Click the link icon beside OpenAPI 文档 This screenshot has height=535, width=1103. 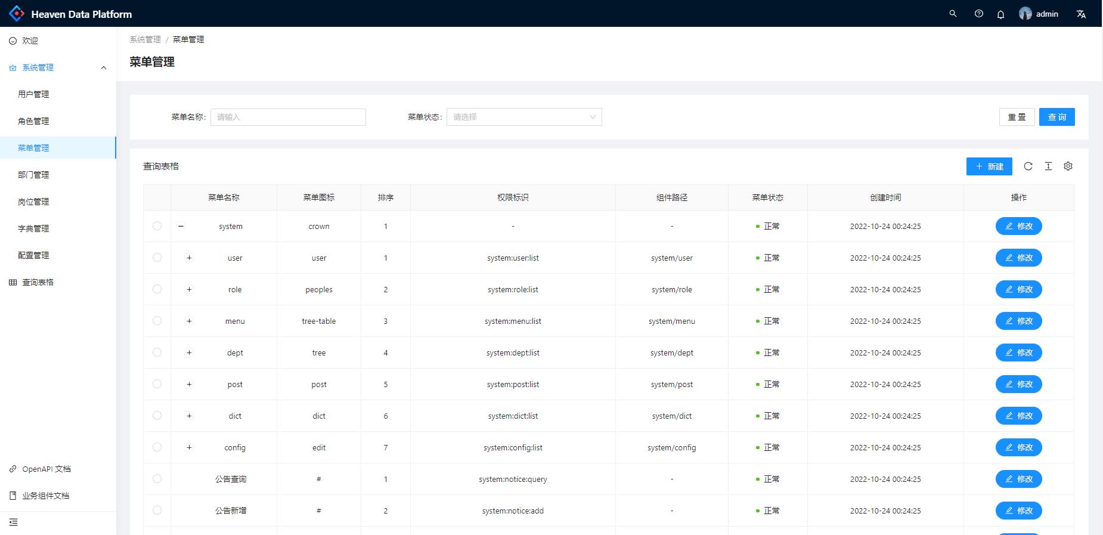[x=13, y=469]
